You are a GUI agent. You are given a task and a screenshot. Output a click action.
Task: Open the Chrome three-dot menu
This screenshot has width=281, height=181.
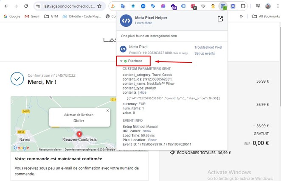(278, 6)
